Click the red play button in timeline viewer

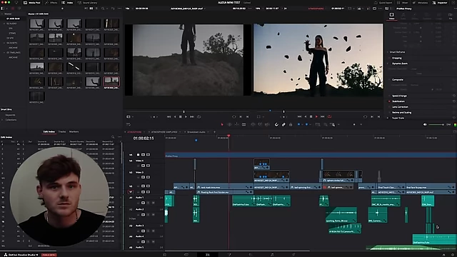click(316, 117)
